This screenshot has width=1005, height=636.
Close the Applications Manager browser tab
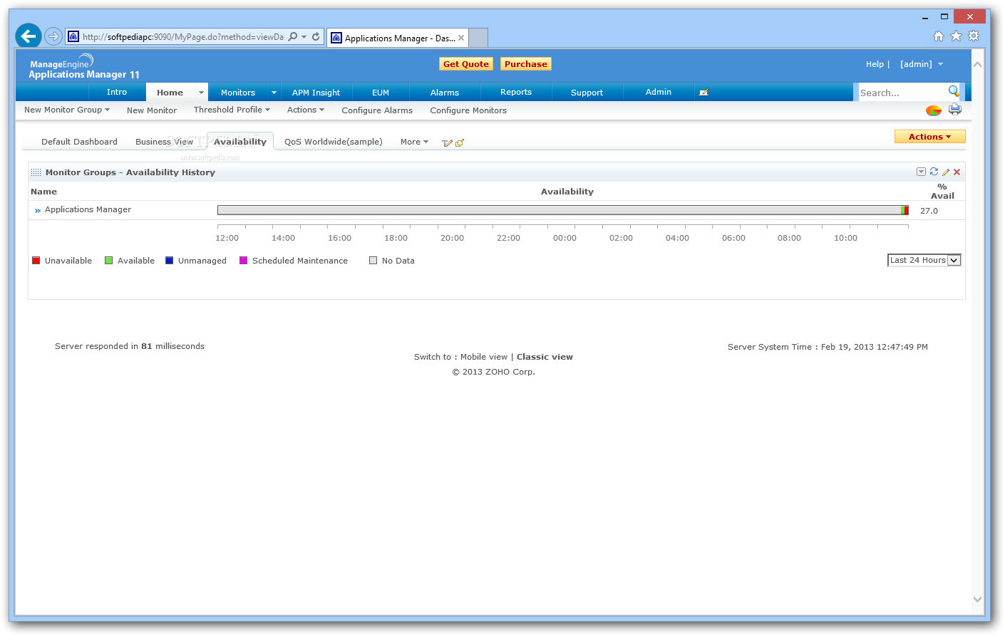tap(461, 38)
